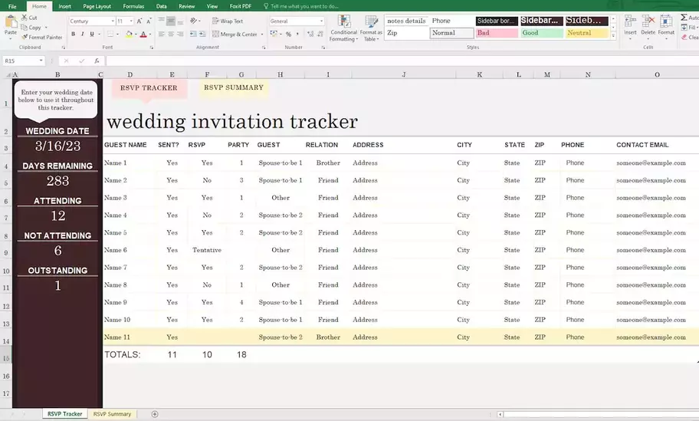Viewport: 699px width, 421px height.
Task: Expand the General number format dropdown
Action: click(x=320, y=21)
